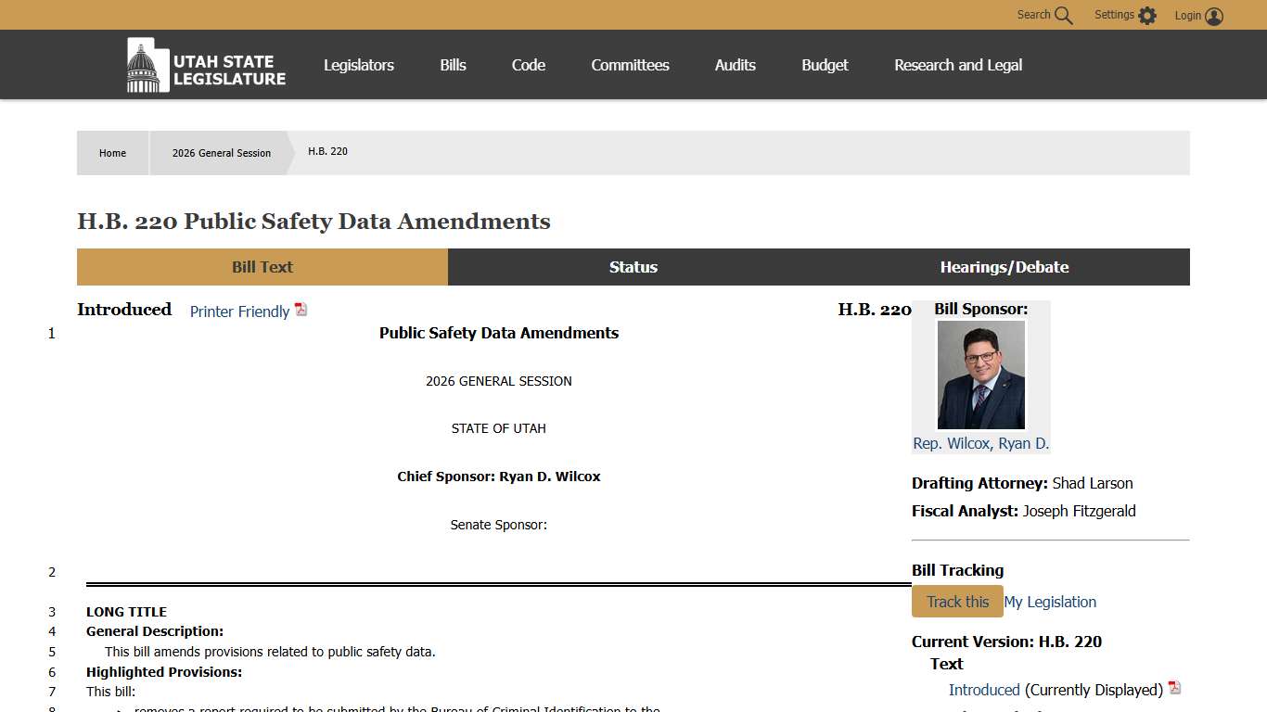Open the Budget menu item
This screenshot has width=1267, height=712.
click(x=825, y=65)
